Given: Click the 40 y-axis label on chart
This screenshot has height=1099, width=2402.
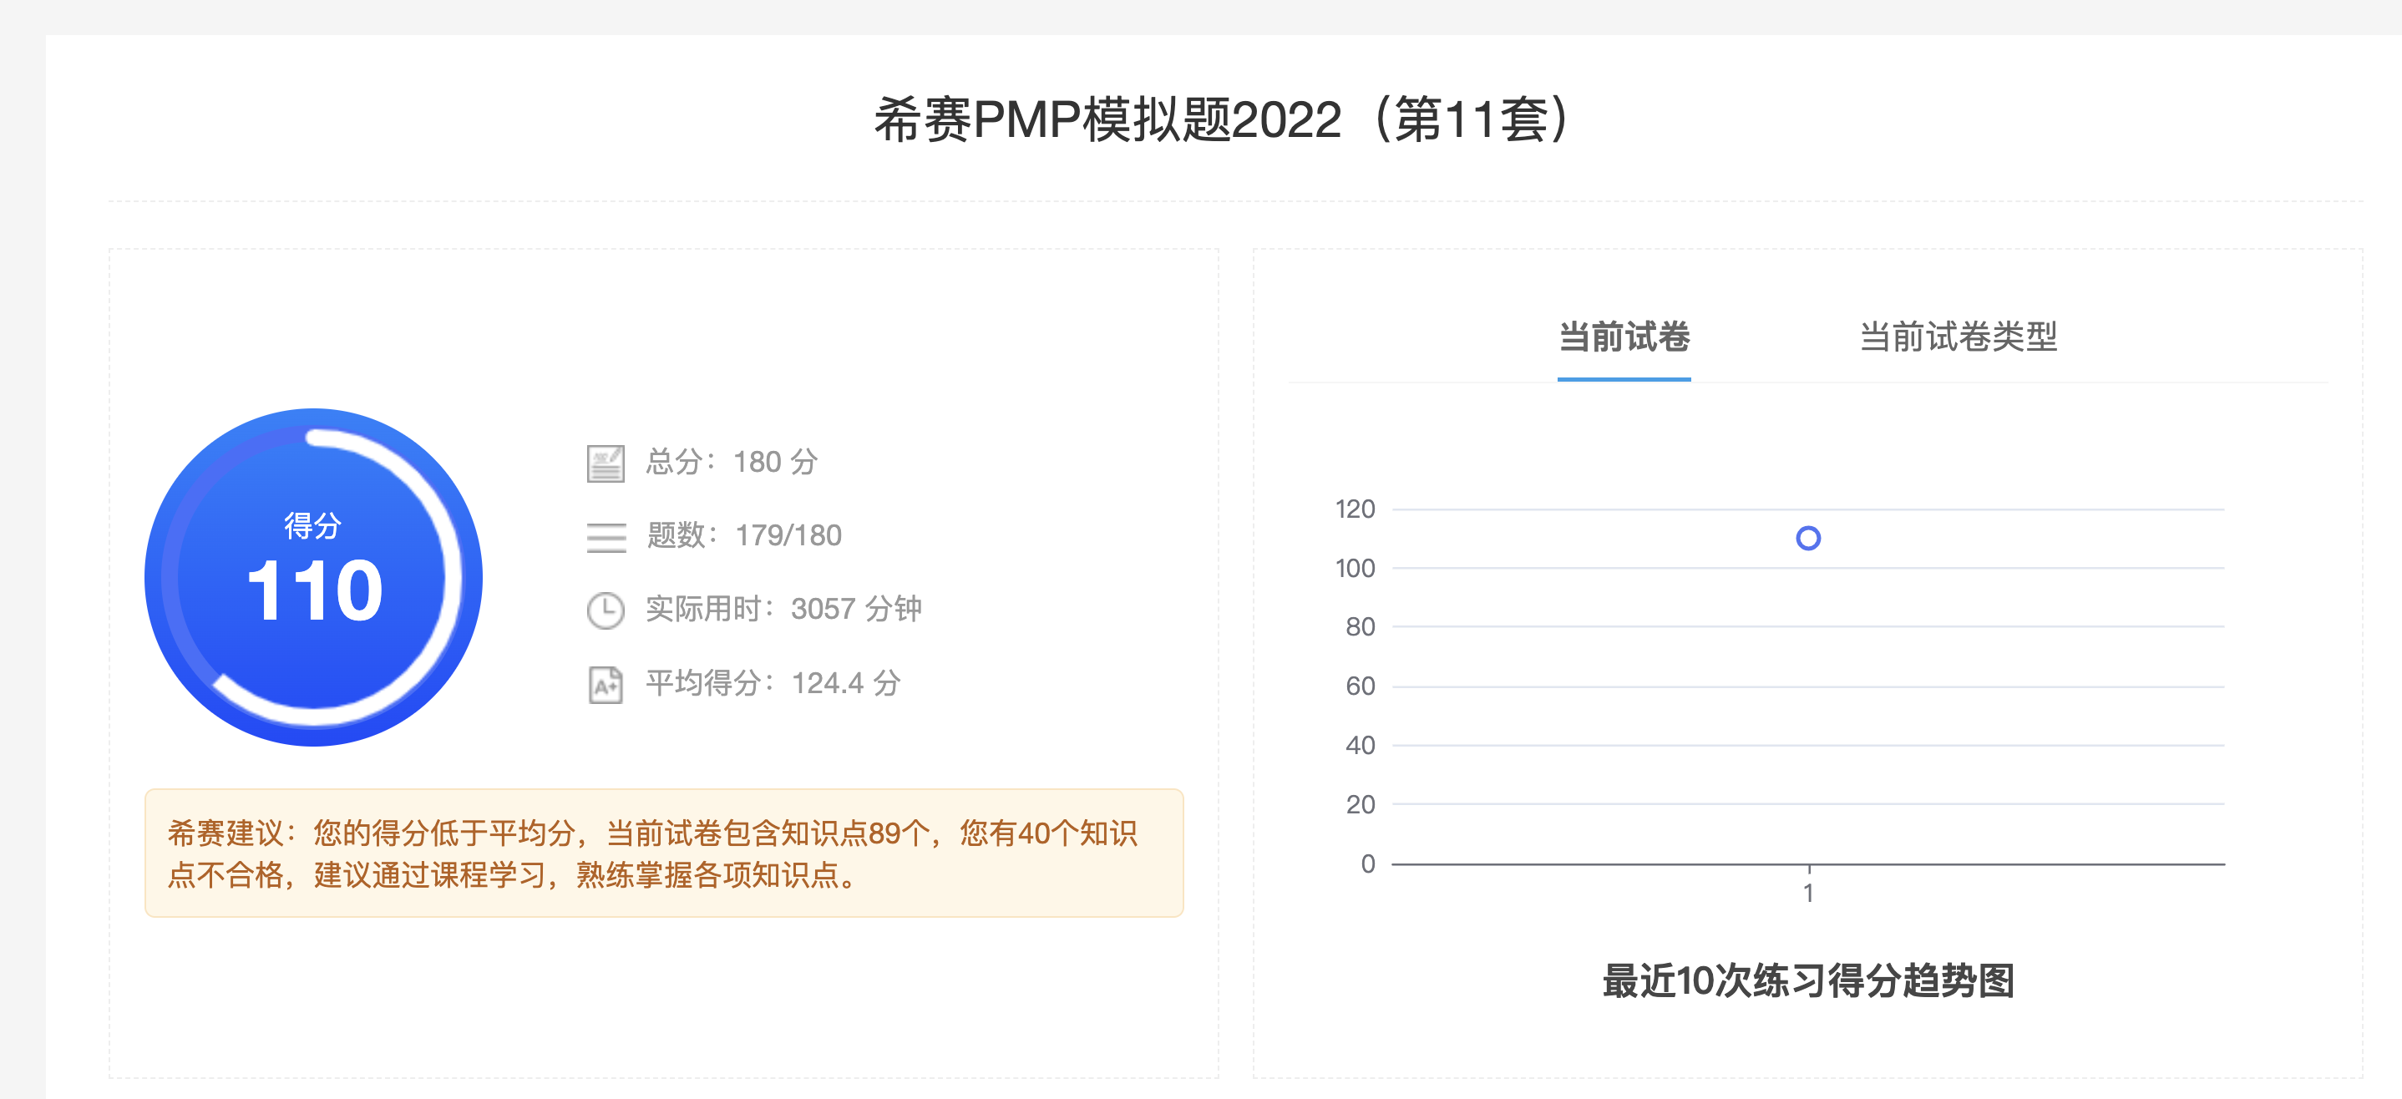Looking at the screenshot, I should 1361,745.
